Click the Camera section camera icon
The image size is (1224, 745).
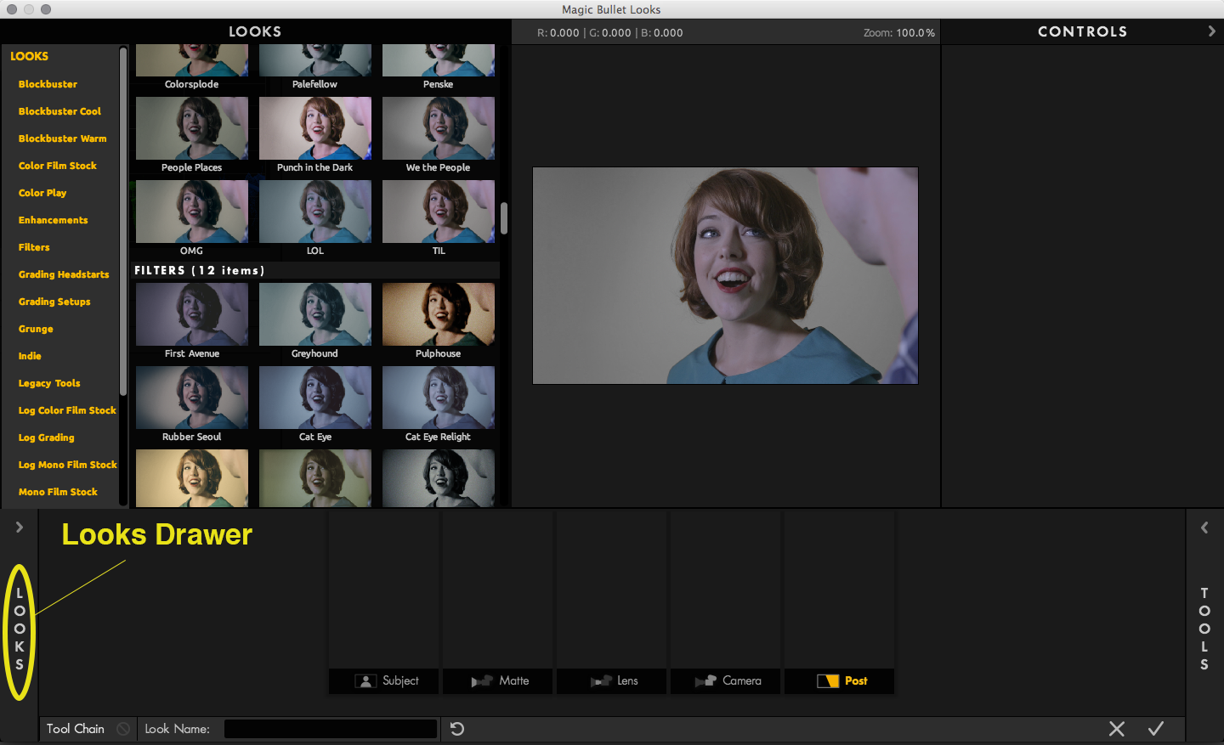705,681
